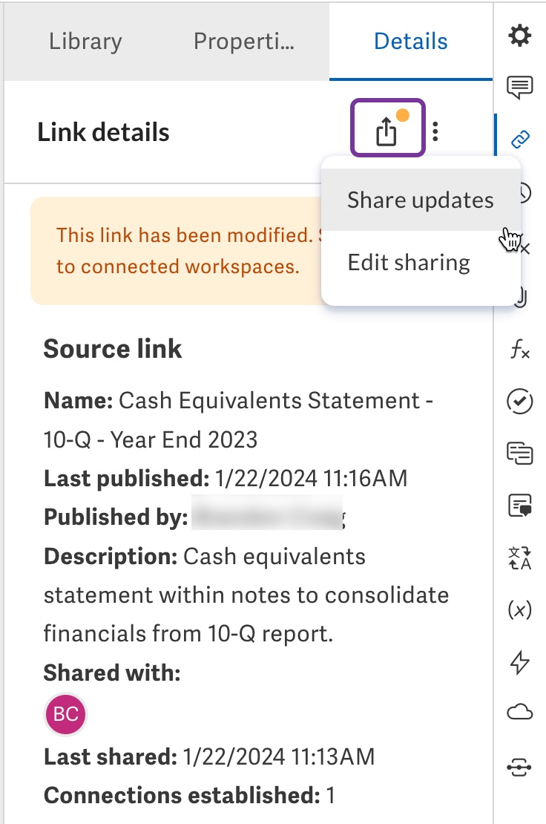Screen dimensions: 546x824
Task: Open the variables (x) panel
Action: (520, 610)
